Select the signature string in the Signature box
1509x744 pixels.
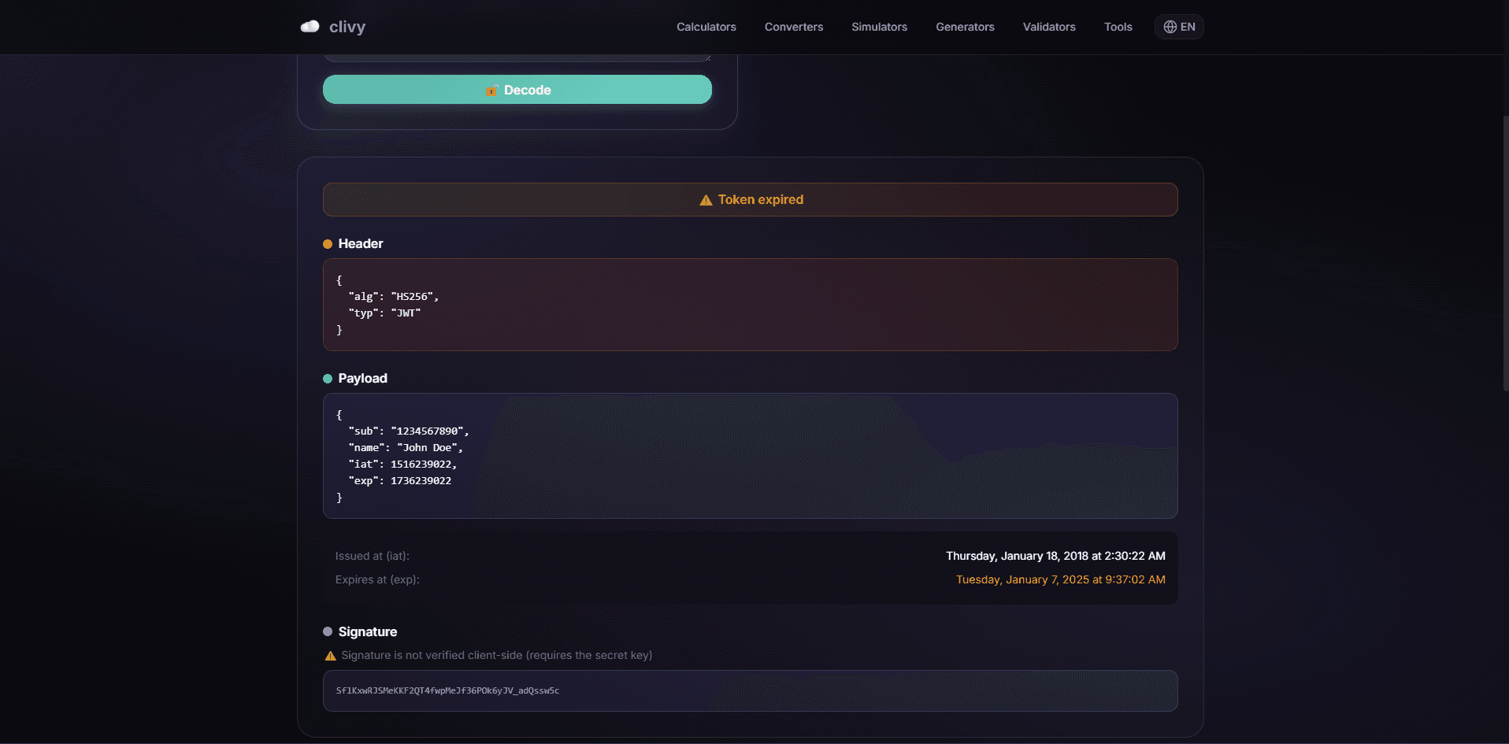(447, 690)
